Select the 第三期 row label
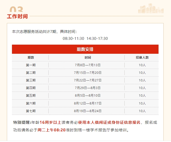The height and width of the screenshot is (142, 171). (x=31, y=80)
